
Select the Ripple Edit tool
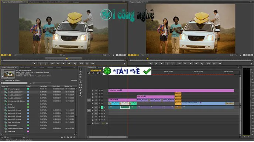tap(80, 74)
